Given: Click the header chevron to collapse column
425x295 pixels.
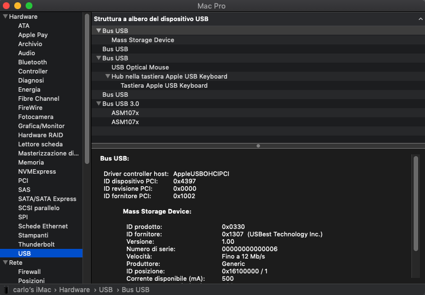Looking at the screenshot, I should pos(420,19).
